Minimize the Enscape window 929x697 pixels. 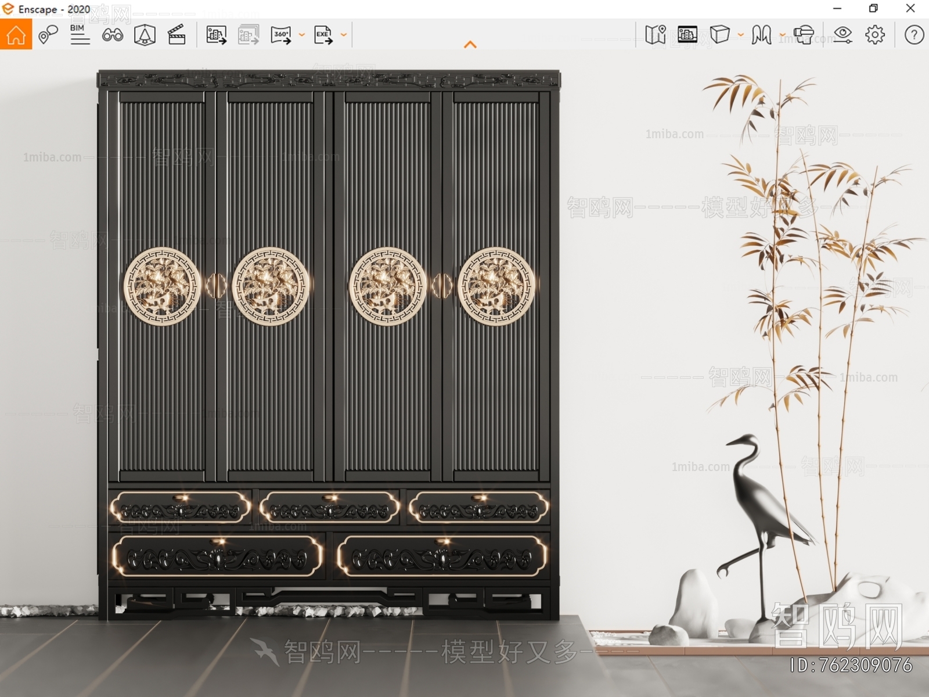(x=837, y=8)
